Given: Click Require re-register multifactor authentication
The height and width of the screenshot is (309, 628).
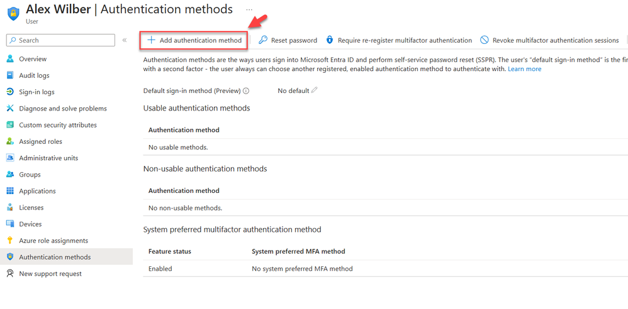Looking at the screenshot, I should coord(398,40).
